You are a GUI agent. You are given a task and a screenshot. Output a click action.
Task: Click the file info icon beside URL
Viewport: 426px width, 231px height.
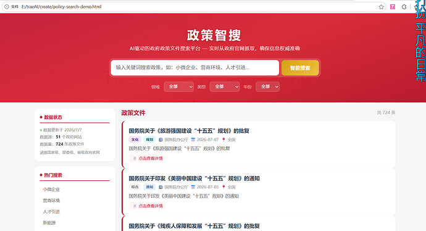(x=7, y=7)
